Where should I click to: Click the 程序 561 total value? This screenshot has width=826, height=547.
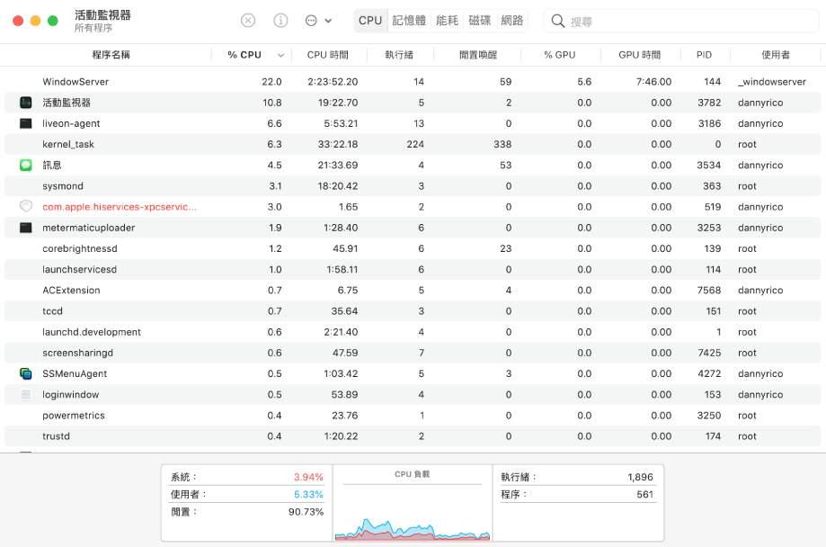tap(644, 494)
